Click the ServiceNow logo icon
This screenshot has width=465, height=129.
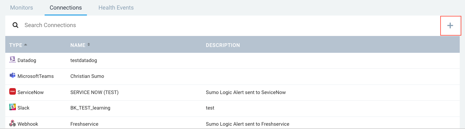tap(13, 92)
